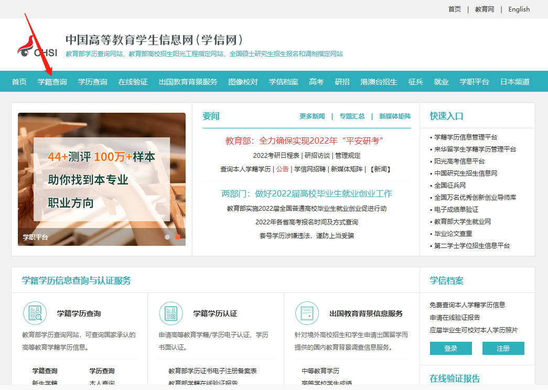Open 学籍学历信息管理平台 quick link

click(x=466, y=137)
